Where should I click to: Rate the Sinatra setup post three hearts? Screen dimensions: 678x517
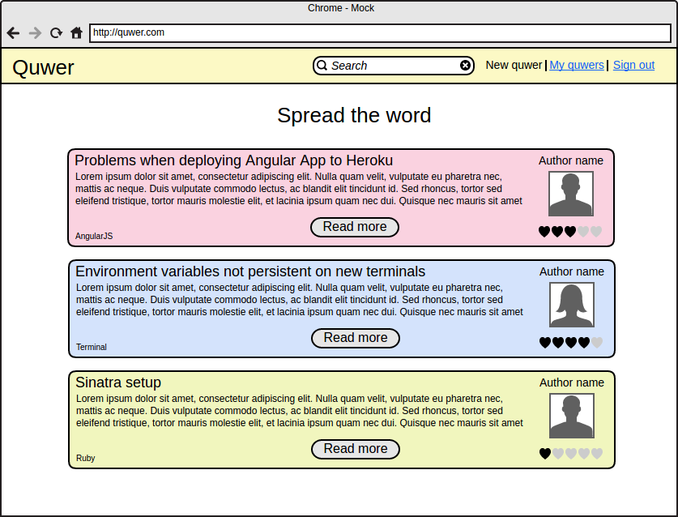pyautogui.click(x=571, y=454)
